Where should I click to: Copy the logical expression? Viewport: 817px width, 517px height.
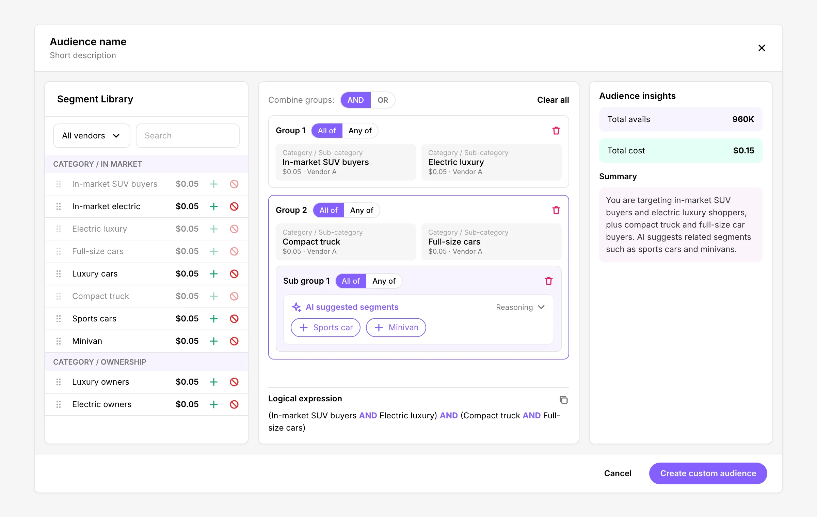[564, 400]
